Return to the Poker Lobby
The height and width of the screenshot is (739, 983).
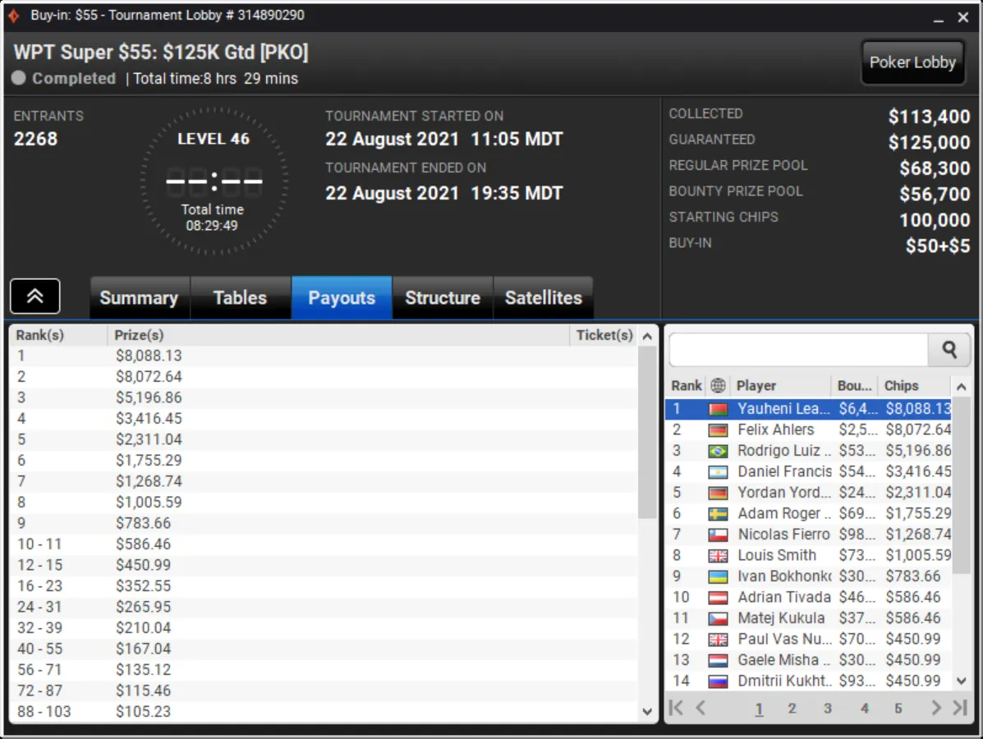point(912,62)
